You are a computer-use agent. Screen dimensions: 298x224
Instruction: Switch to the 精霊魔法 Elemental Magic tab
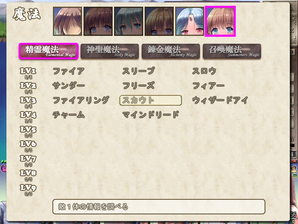pos(49,51)
